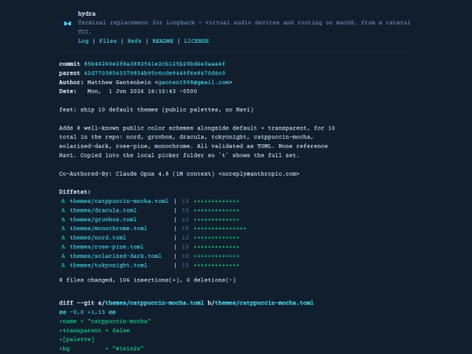Click the commit title 'feat: ship 10 default themes'
The image size is (472, 354).
156,109
